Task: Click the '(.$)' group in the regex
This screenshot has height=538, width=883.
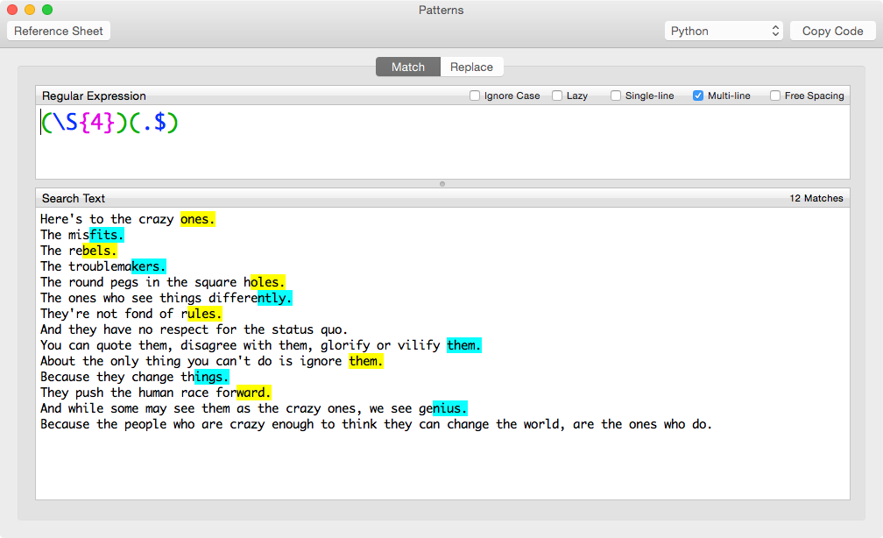Action: point(154,123)
